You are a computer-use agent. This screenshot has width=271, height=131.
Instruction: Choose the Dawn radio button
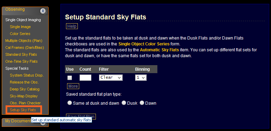pos(142,103)
